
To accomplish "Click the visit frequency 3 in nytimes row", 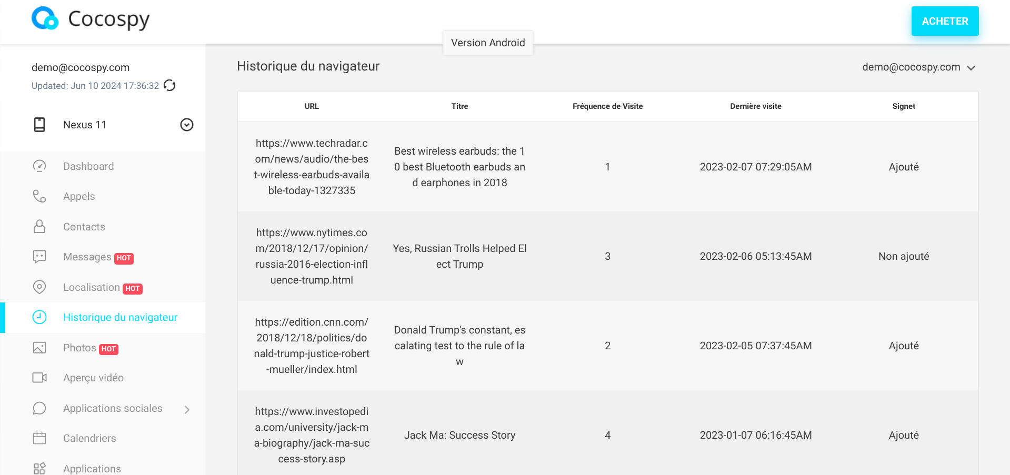I will (607, 256).
